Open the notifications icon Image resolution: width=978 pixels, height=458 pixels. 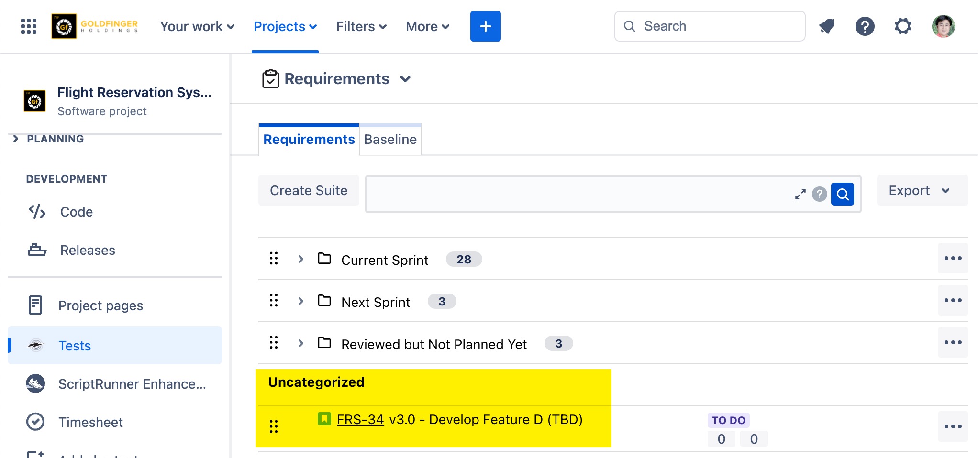click(827, 26)
